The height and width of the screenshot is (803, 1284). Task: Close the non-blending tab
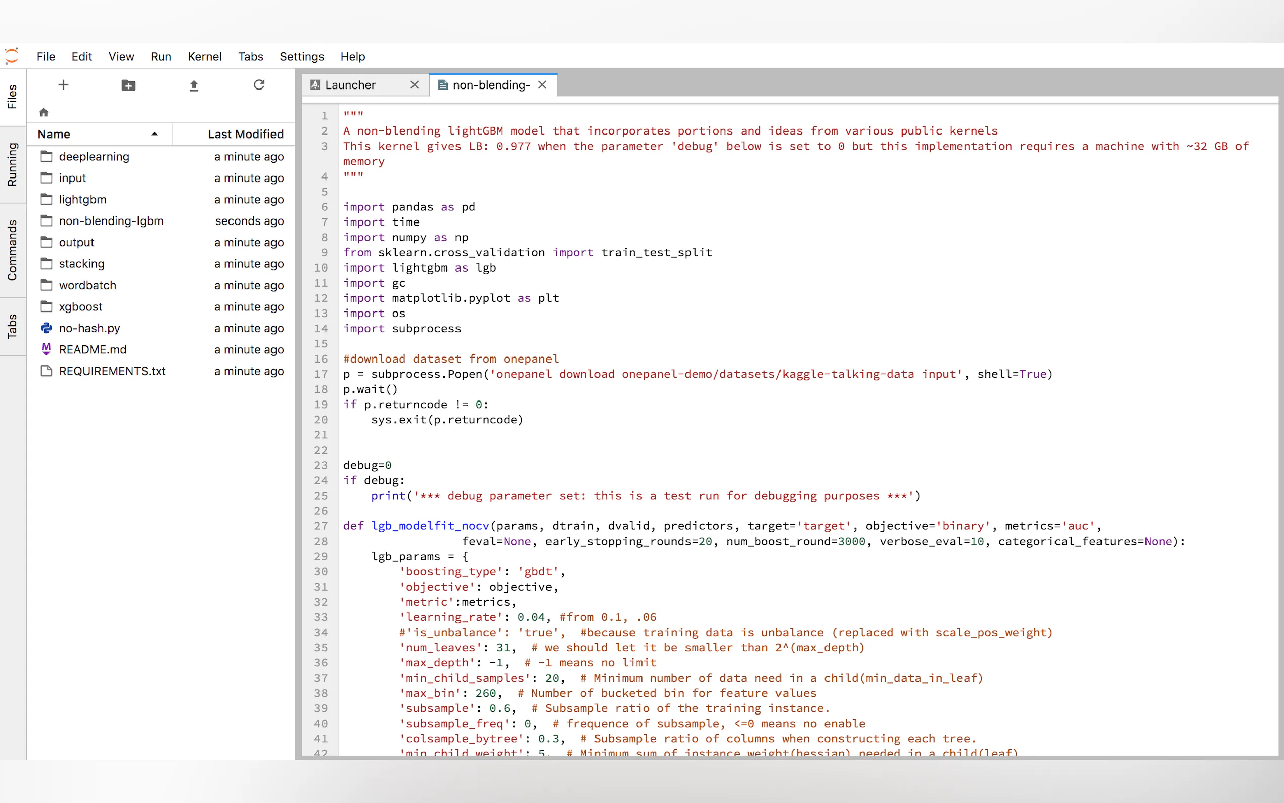tap(542, 85)
